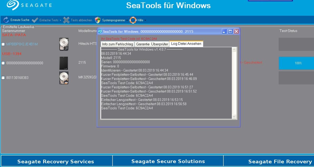Click the Hilfe lifebuoy icon
This screenshot has width=314, height=167.
tap(133, 20)
